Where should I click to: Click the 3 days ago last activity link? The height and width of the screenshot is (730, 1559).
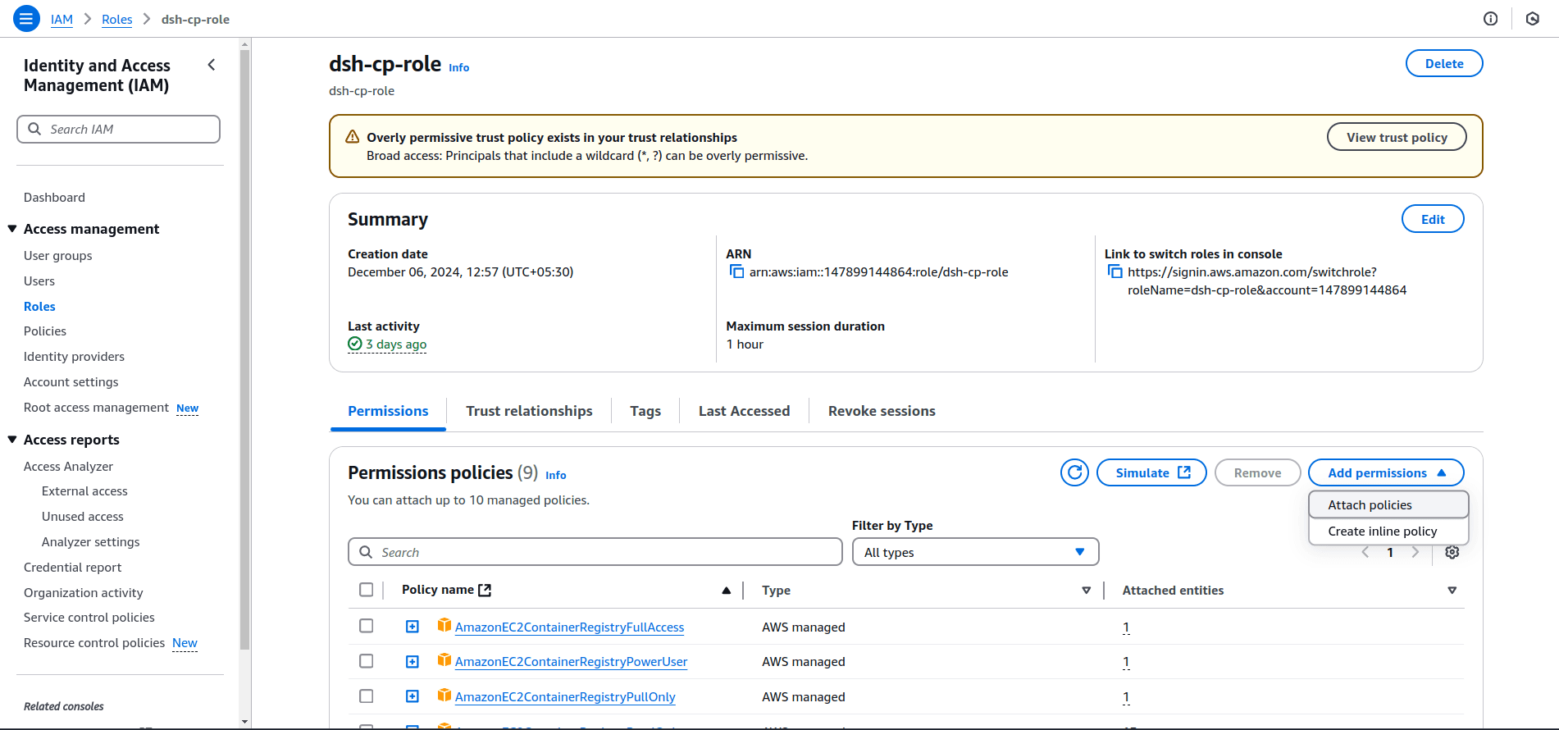tap(396, 344)
